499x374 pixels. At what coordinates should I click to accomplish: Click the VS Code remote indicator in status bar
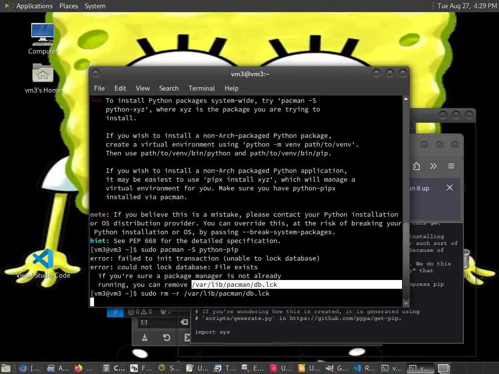coord(115,312)
